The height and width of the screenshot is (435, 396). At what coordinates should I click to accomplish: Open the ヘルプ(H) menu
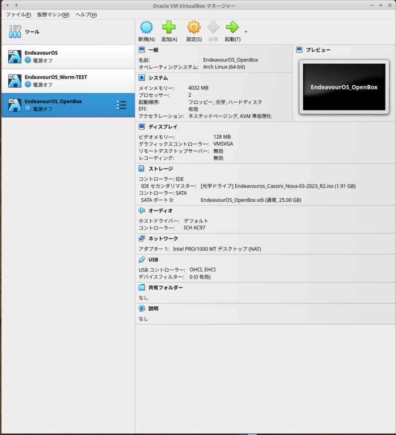pyautogui.click(x=86, y=15)
